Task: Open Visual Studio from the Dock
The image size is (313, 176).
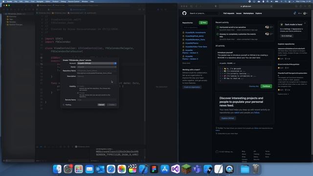Action: [x=176, y=169]
